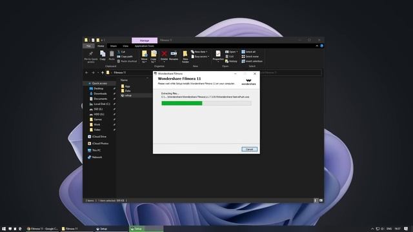Open the Work folder in sidebar
Screen dimensions: 413x232
coord(97,124)
